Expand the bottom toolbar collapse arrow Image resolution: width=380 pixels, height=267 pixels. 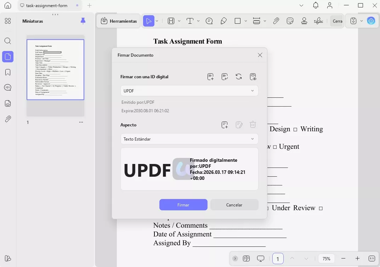pos(235,259)
